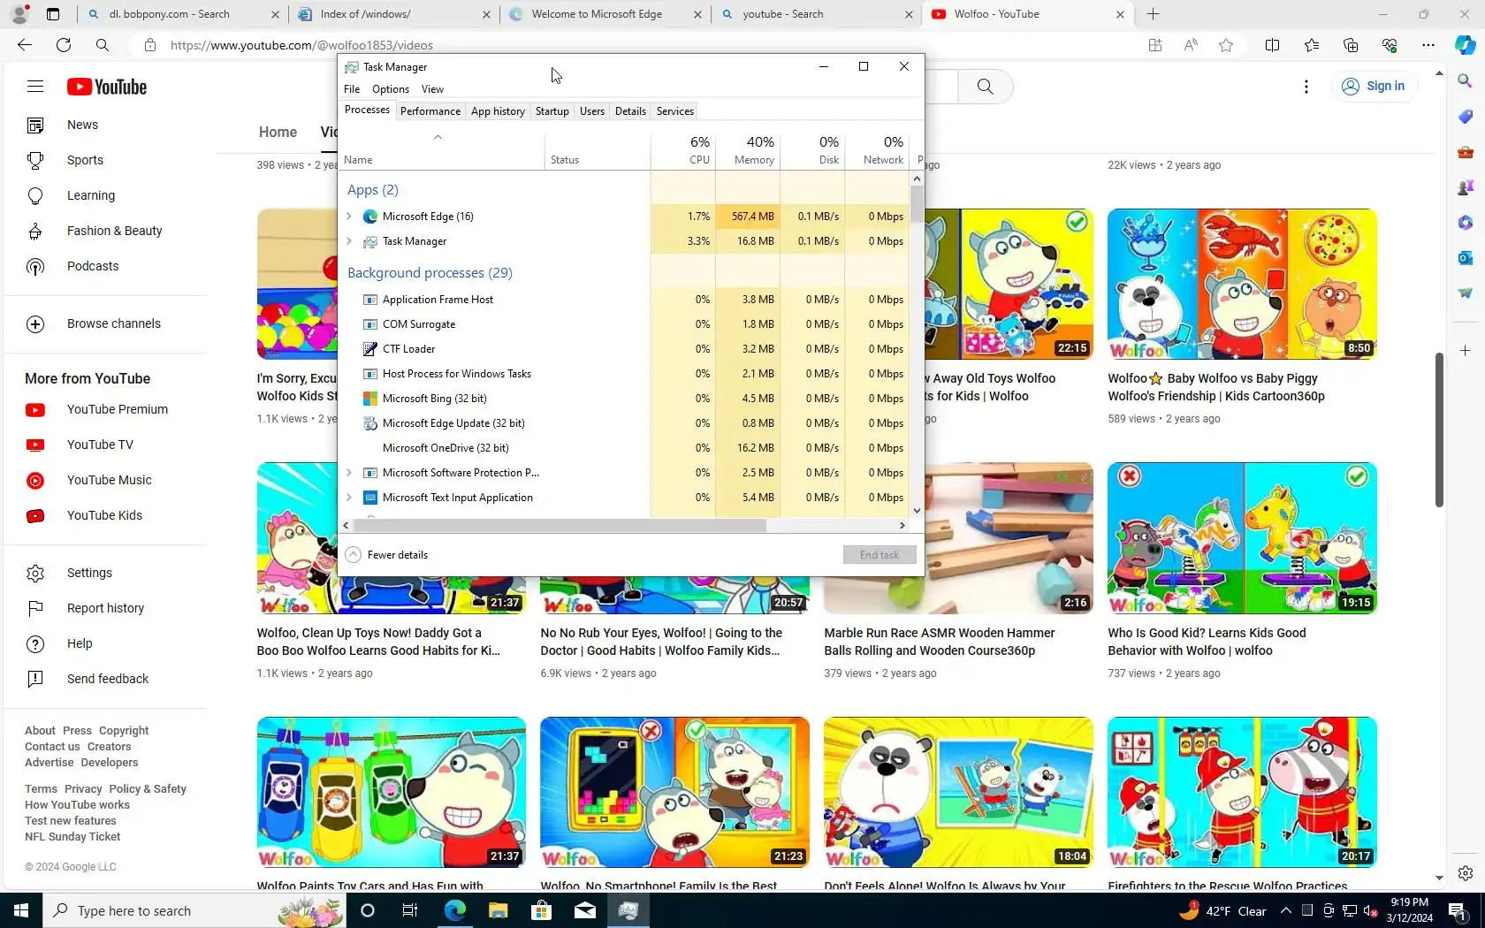Open the Mail app from the taskbar
Image resolution: width=1485 pixels, height=928 pixels.
(x=584, y=910)
